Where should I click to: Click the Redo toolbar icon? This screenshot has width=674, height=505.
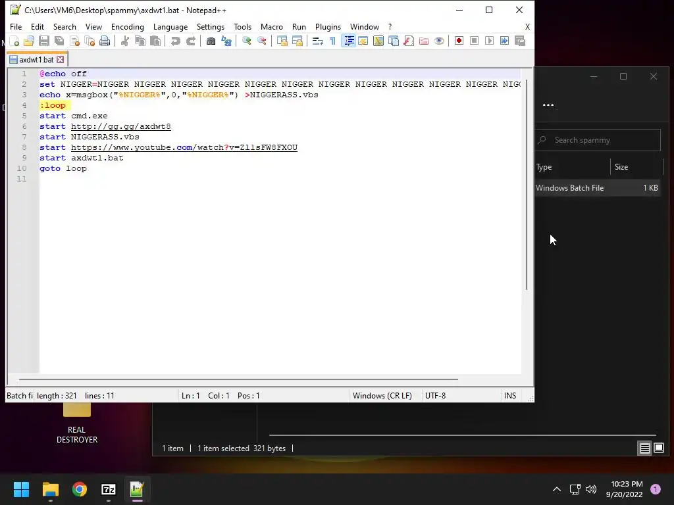(x=190, y=41)
